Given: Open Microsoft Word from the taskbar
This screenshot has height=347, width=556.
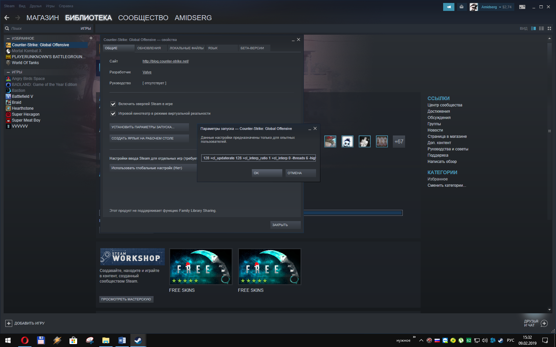Looking at the screenshot, I should [122, 340].
